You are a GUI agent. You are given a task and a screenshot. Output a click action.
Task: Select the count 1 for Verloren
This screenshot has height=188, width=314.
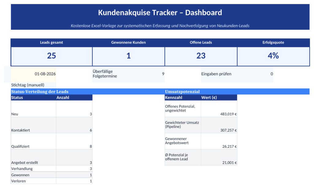pos(91,181)
